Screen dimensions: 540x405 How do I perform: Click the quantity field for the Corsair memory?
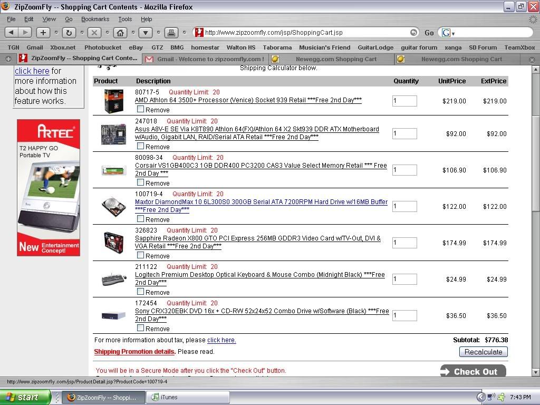(404, 170)
